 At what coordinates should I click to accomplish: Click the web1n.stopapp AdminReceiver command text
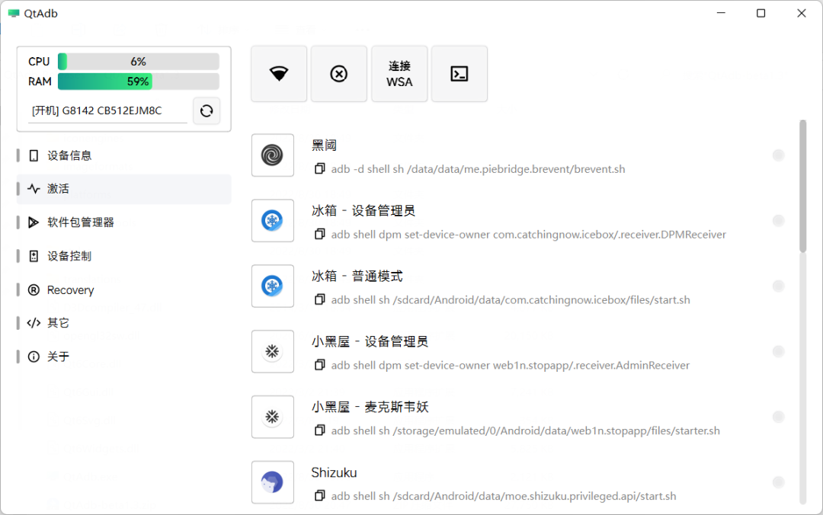510,366
